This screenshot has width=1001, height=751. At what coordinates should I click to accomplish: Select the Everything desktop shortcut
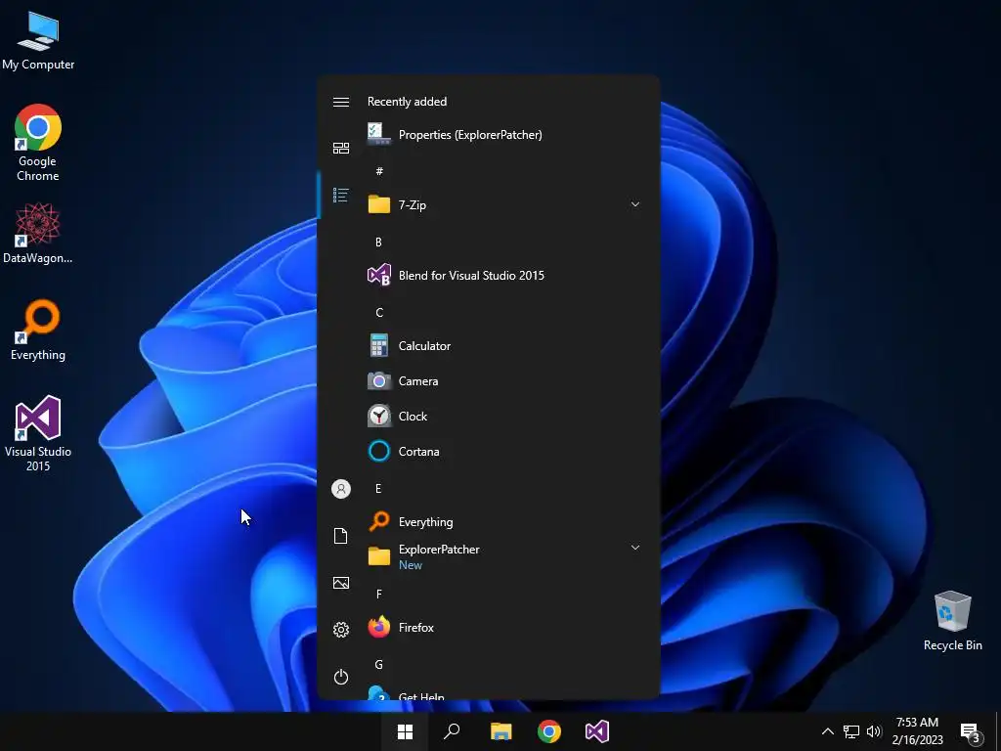(38, 331)
